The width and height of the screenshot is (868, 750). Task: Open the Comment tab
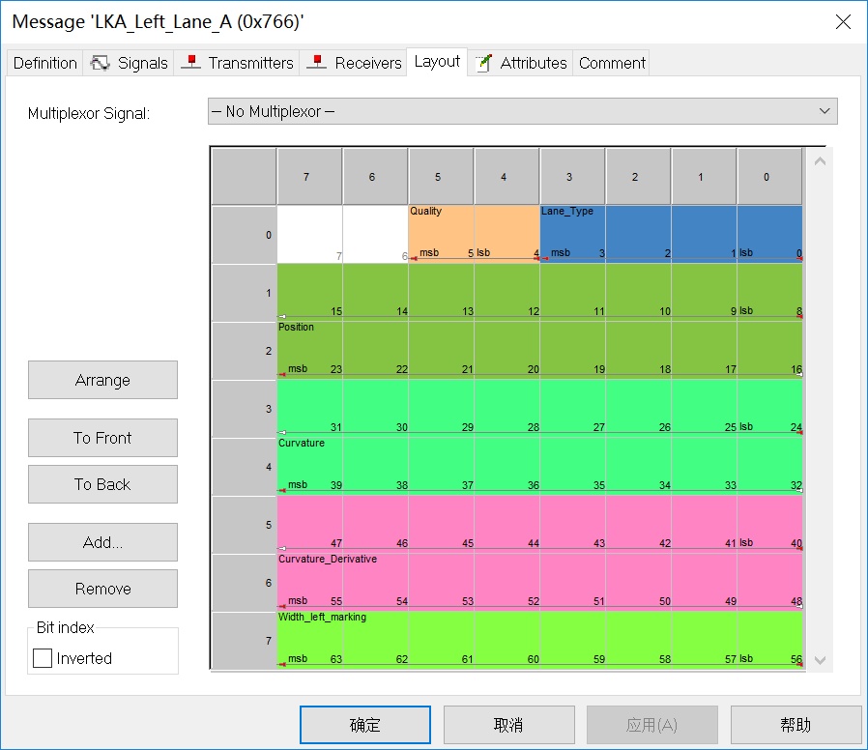click(612, 63)
